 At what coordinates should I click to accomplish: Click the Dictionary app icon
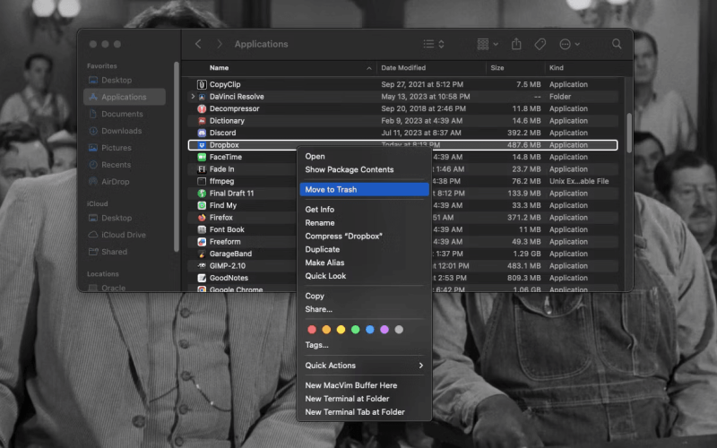pyautogui.click(x=202, y=121)
